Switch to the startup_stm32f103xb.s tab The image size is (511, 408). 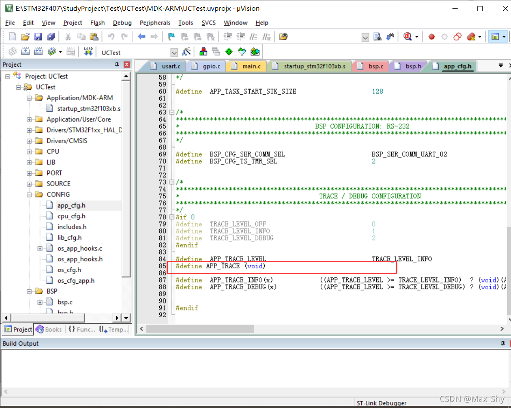(x=310, y=66)
